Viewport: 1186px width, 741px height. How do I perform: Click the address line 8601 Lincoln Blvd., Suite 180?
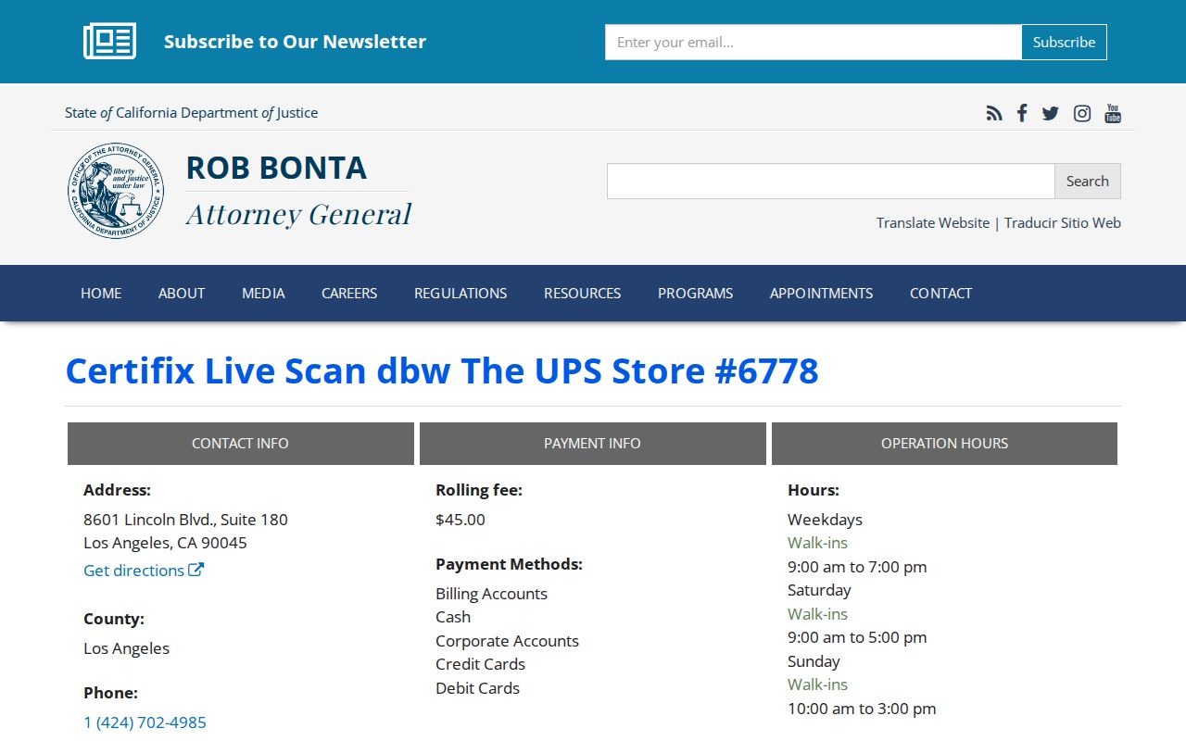click(x=185, y=520)
